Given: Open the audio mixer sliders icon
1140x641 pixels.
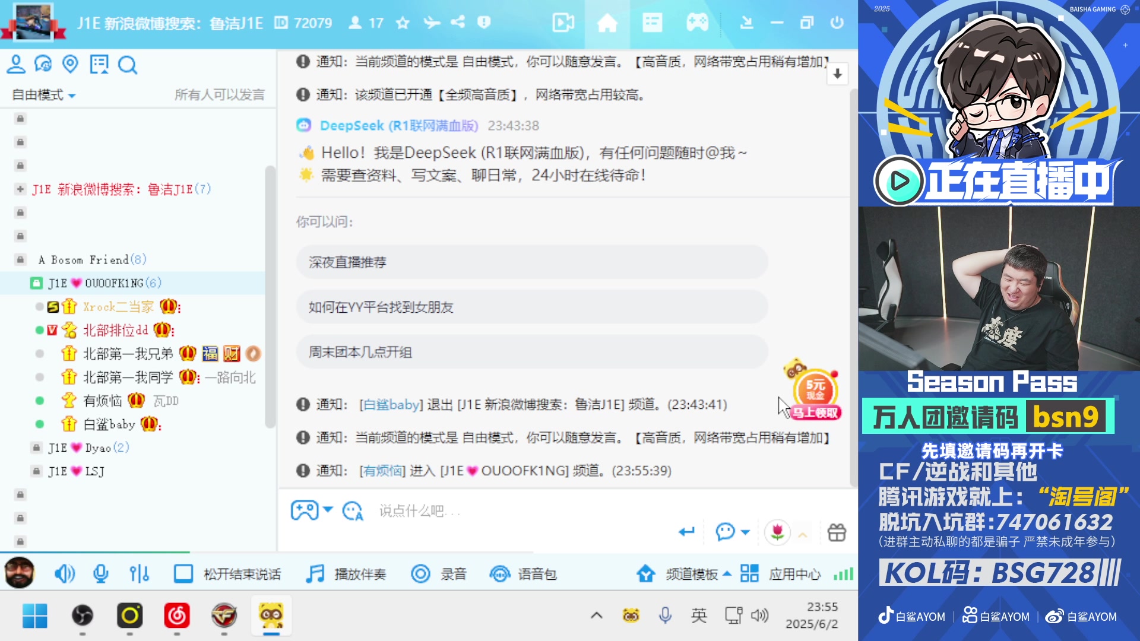Looking at the screenshot, I should coord(139,574).
